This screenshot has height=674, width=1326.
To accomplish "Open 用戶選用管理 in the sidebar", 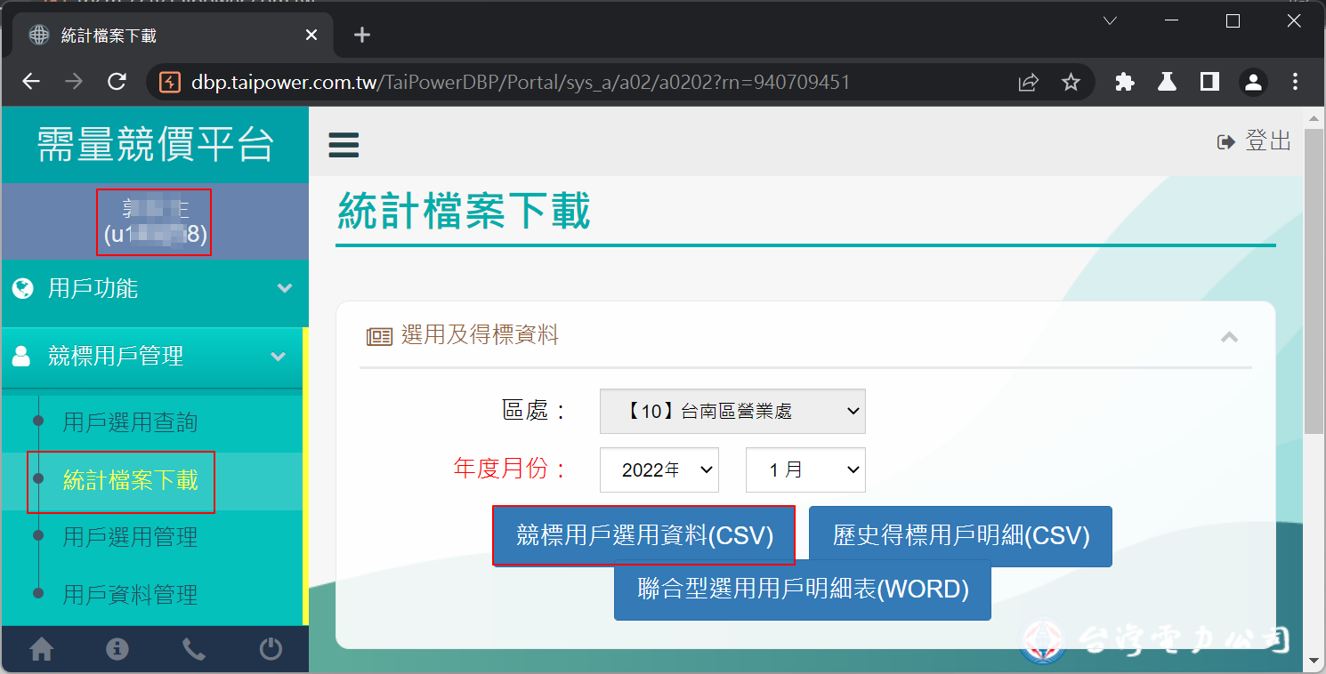I will (x=130, y=537).
